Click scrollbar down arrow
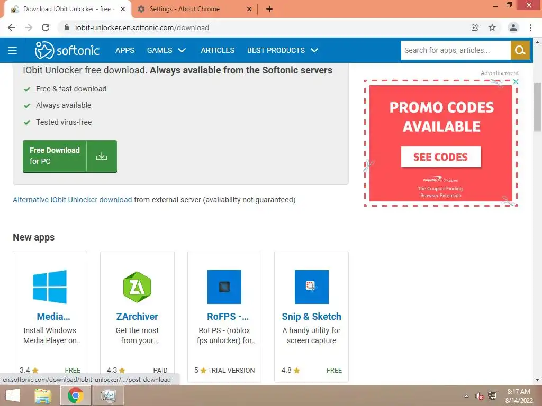 (537, 380)
